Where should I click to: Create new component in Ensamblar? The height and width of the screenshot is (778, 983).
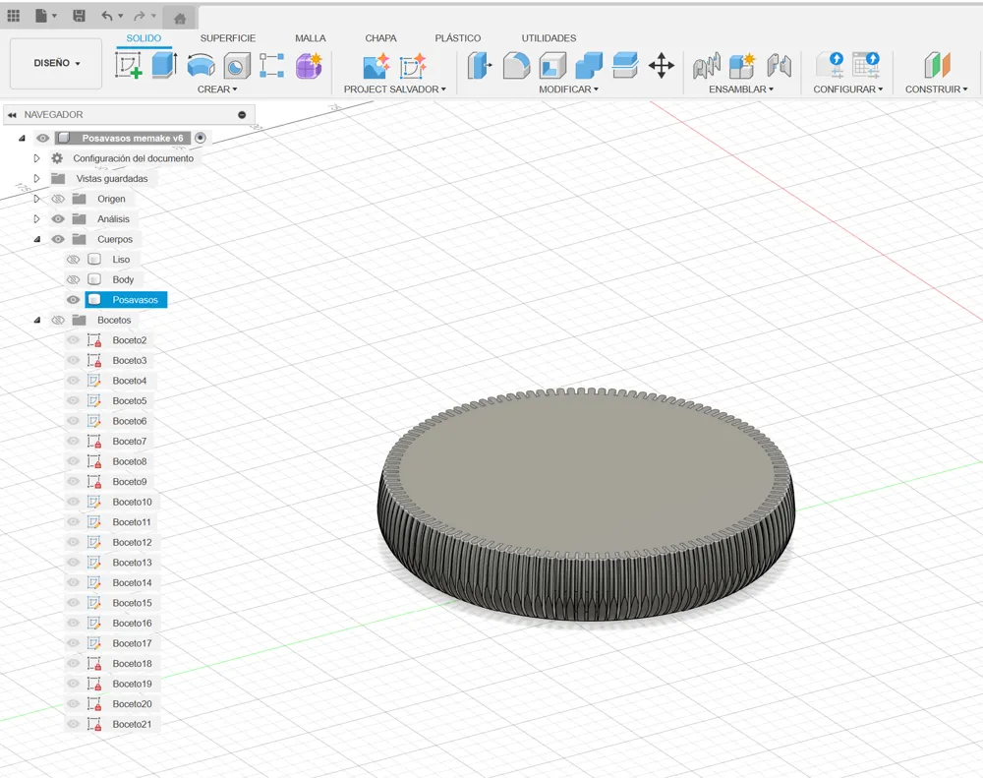[742, 65]
